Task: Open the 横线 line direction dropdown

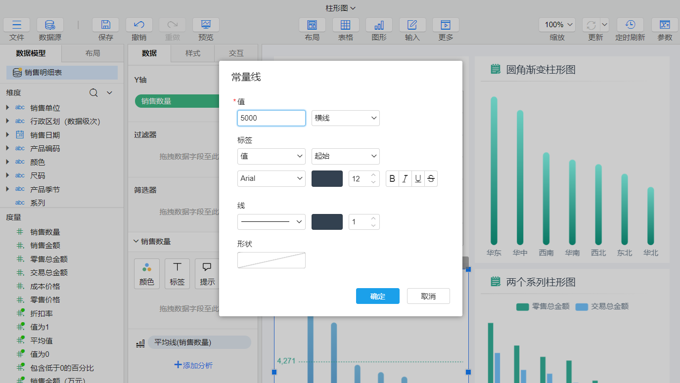Action: point(345,118)
